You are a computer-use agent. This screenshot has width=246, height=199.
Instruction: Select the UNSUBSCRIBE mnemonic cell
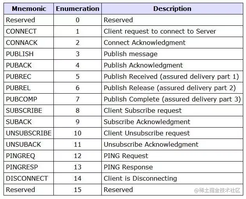point(28,133)
